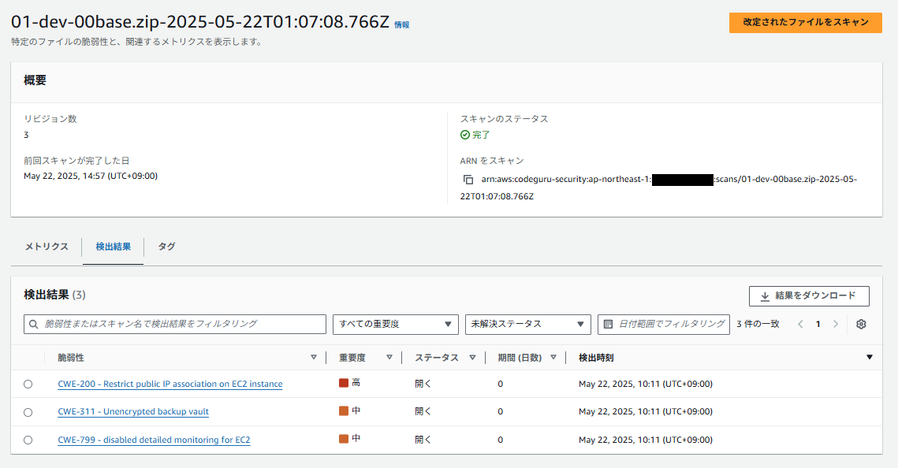Open table preferences gear icon
Screen dimensions: 898x468
pyautogui.click(x=861, y=324)
